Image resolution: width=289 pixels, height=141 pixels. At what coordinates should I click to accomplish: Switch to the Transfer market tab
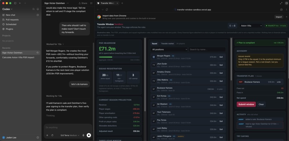coord(167,44)
